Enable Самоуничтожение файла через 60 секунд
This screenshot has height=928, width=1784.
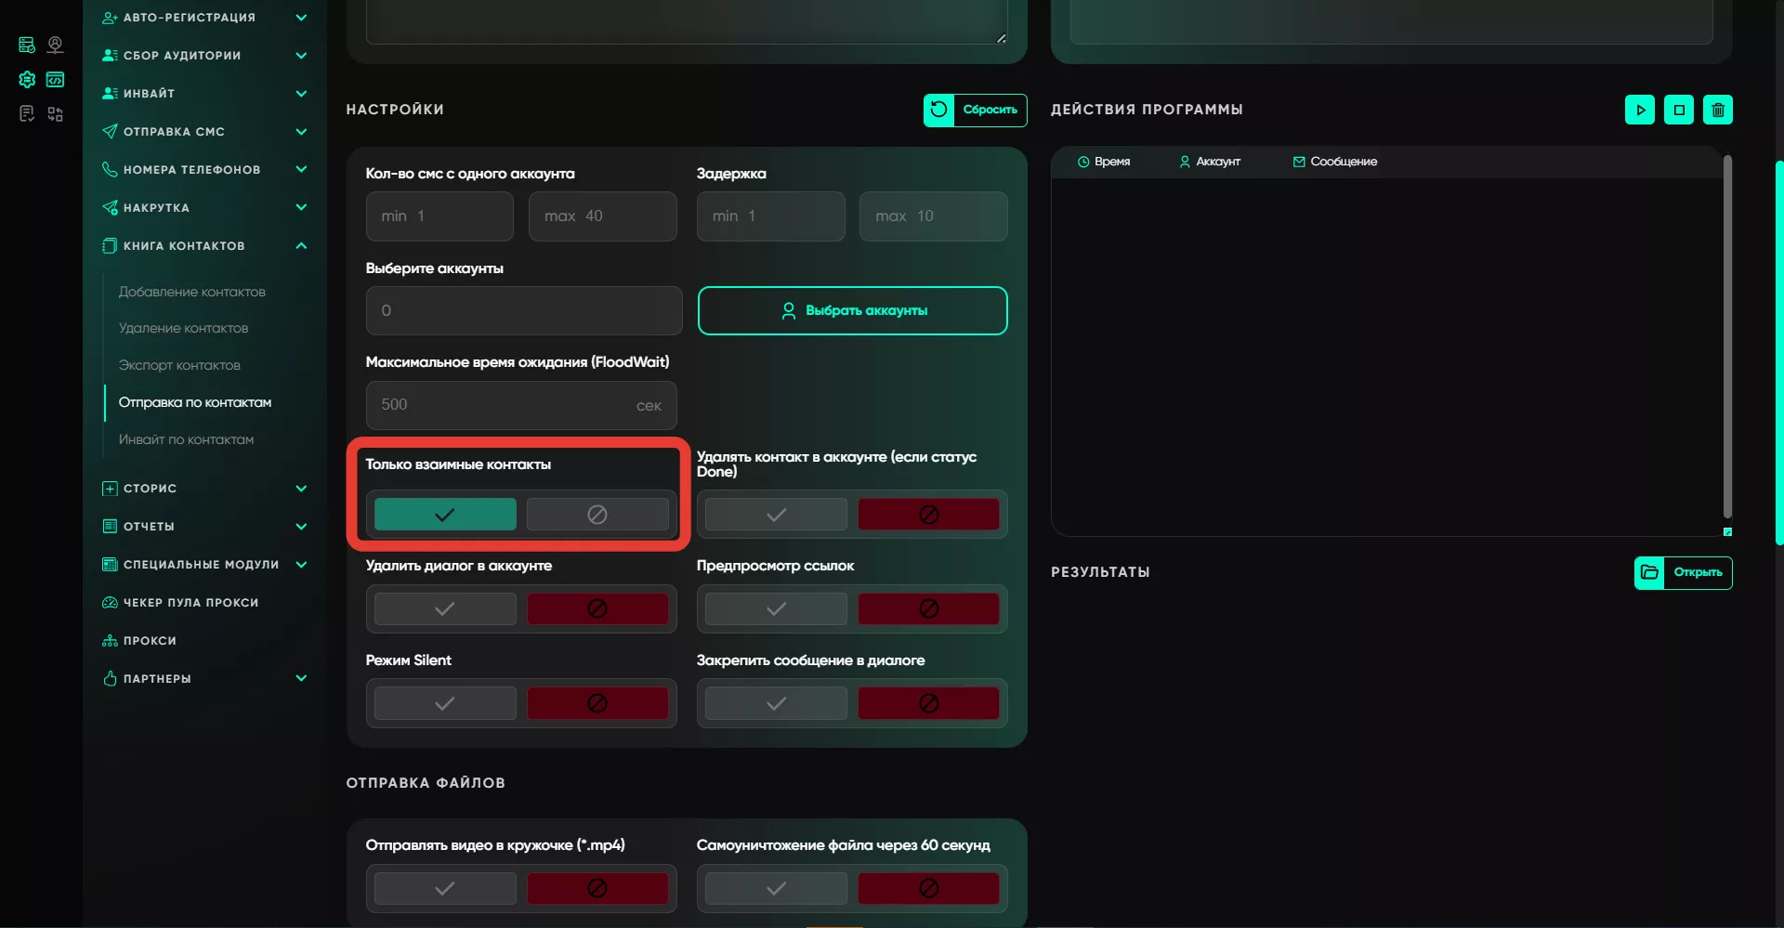[x=776, y=888]
